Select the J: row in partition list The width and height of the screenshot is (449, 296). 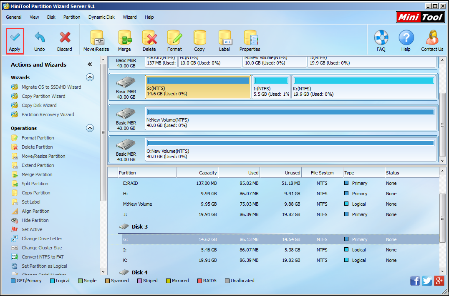(273, 214)
